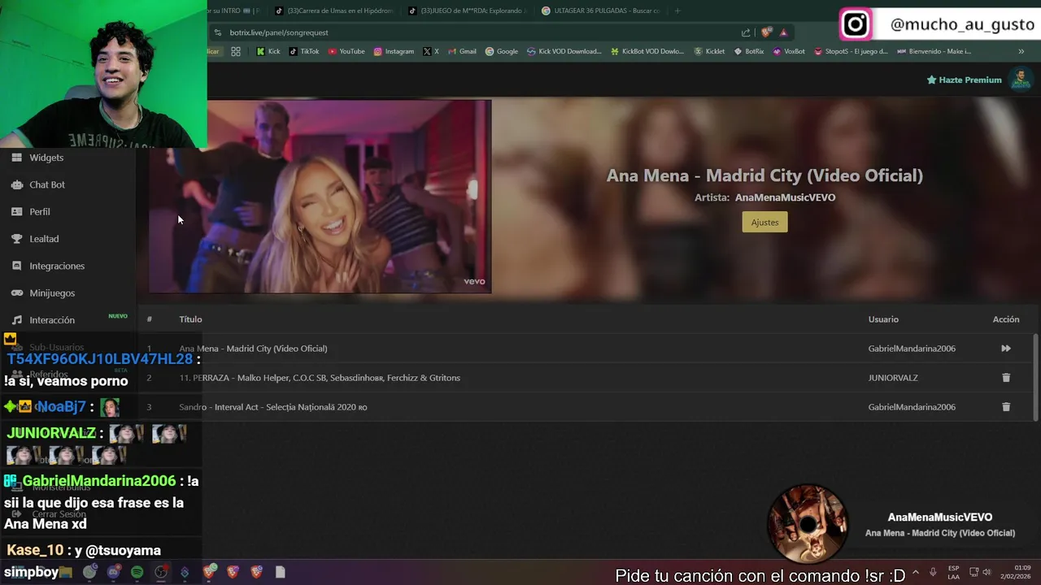Click the Widgets grid icon
This screenshot has height=585, width=1041.
pyautogui.click(x=16, y=158)
